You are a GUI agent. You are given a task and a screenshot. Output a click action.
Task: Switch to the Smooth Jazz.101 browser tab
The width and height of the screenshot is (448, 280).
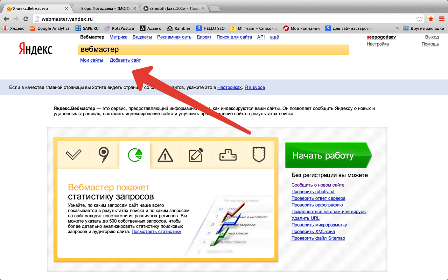pos(173,8)
